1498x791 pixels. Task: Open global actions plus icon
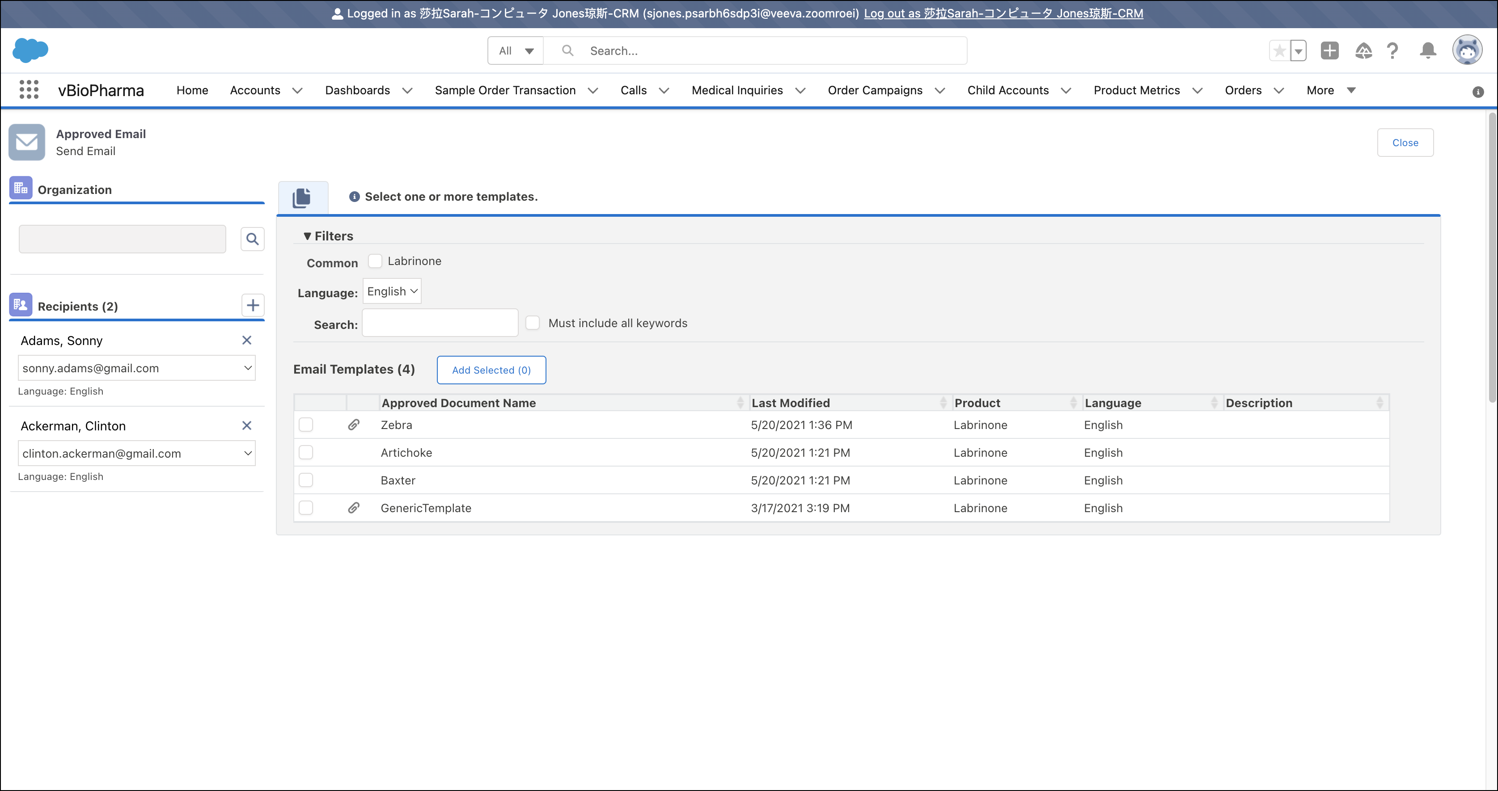click(x=1329, y=50)
